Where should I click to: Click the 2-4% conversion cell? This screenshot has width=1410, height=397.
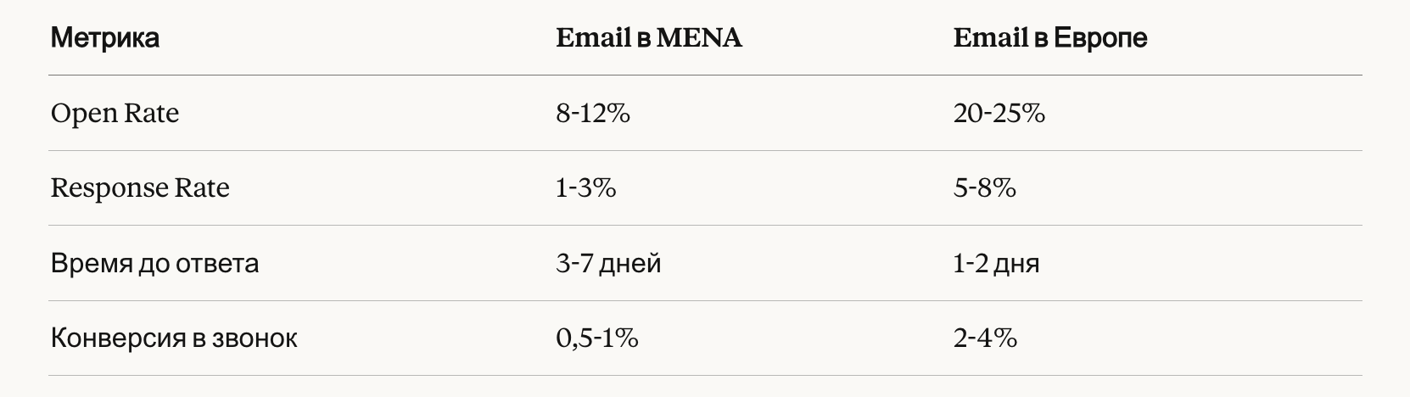(985, 338)
